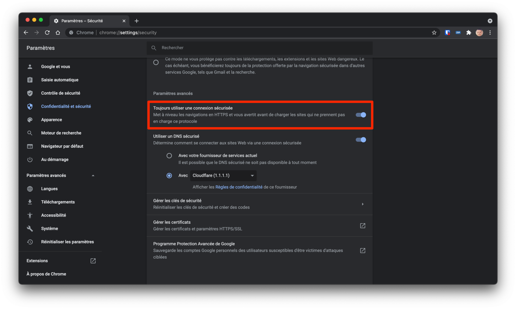Bookmark this page with star icon
The width and height of the screenshot is (516, 309).
[434, 32]
